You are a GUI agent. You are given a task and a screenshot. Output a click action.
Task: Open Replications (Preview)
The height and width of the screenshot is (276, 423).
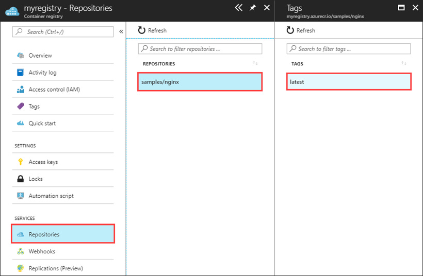(x=63, y=268)
